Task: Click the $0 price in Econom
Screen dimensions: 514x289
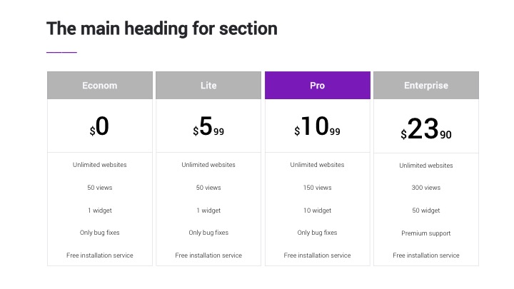Action: pos(100,127)
